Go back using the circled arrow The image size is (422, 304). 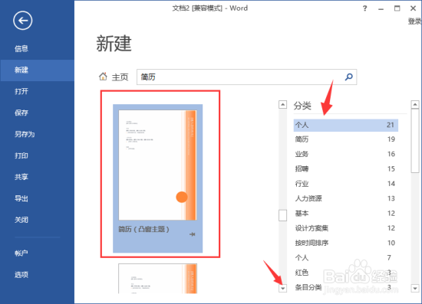tap(22, 21)
